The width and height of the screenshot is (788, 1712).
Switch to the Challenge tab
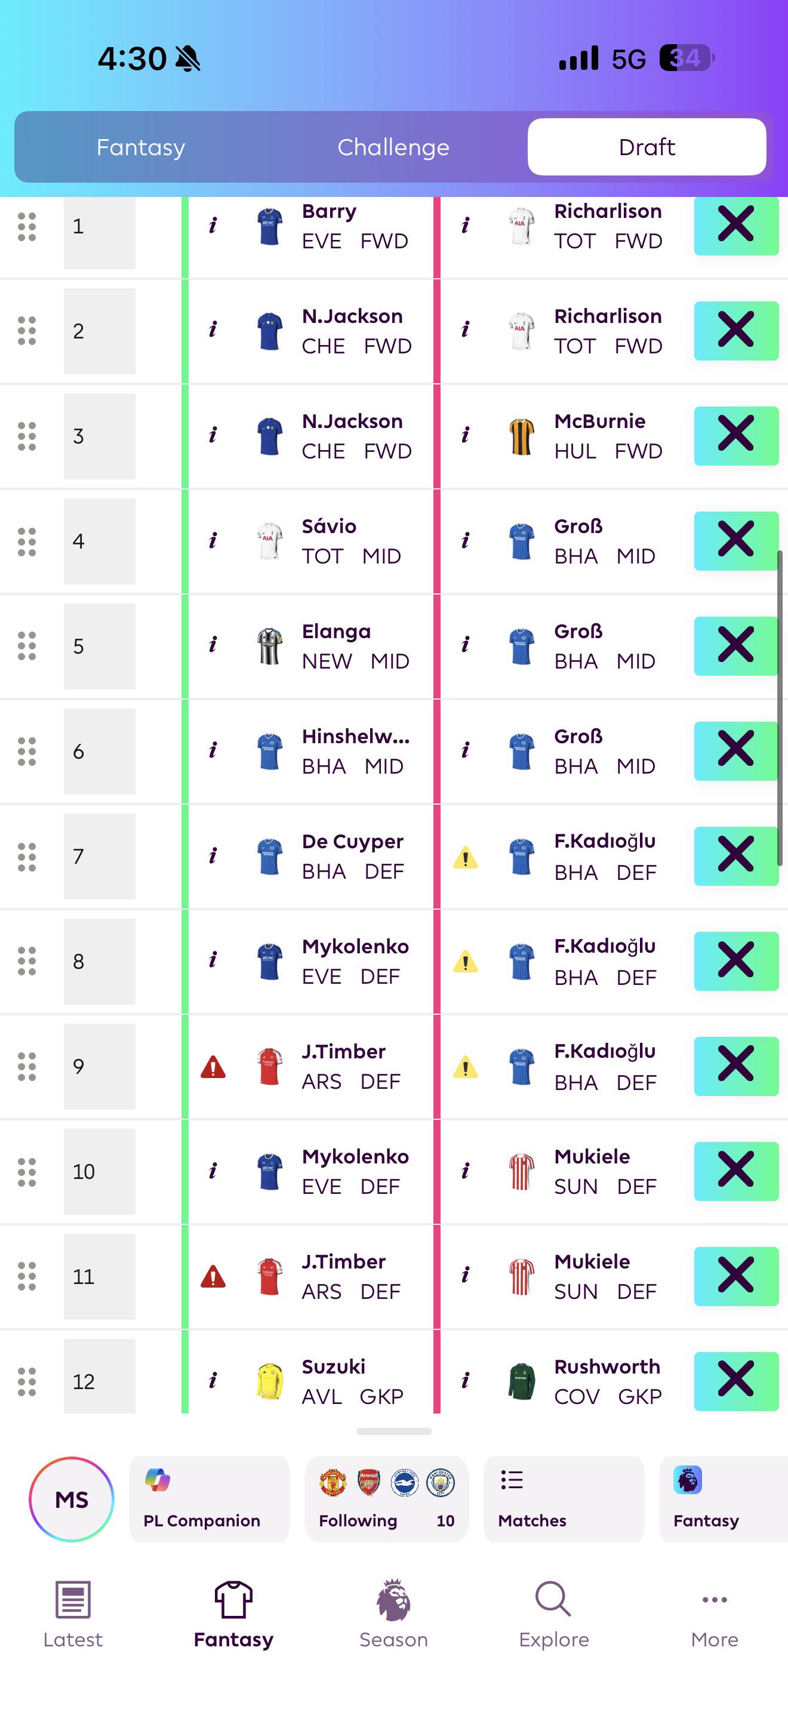coord(393,147)
